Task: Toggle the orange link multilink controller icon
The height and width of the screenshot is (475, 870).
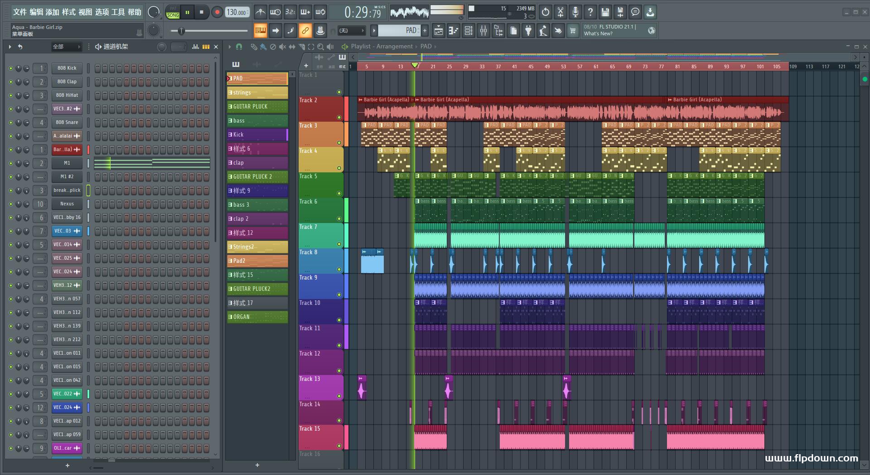Action: (x=305, y=31)
